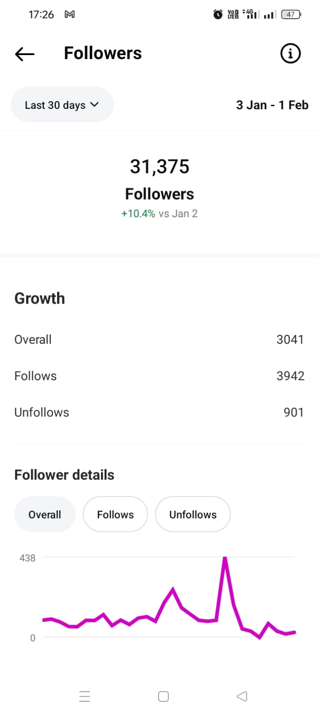Tap the highest peak on the follower chart
Image resolution: width=319 pixels, height=716 pixels.
coord(225,558)
